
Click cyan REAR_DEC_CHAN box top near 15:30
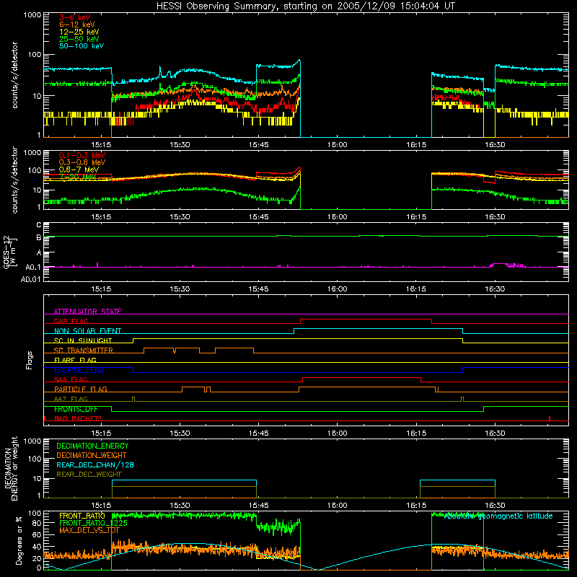point(184,480)
